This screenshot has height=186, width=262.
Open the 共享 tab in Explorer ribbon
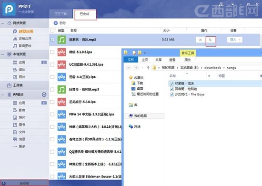pyautogui.click(x=159, y=60)
